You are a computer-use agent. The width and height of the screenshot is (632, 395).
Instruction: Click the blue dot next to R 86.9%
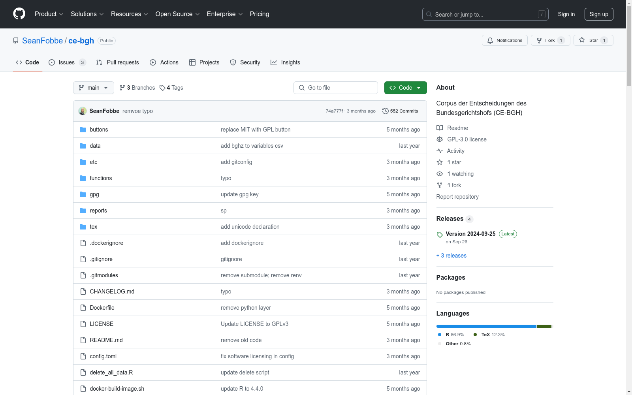pos(440,335)
